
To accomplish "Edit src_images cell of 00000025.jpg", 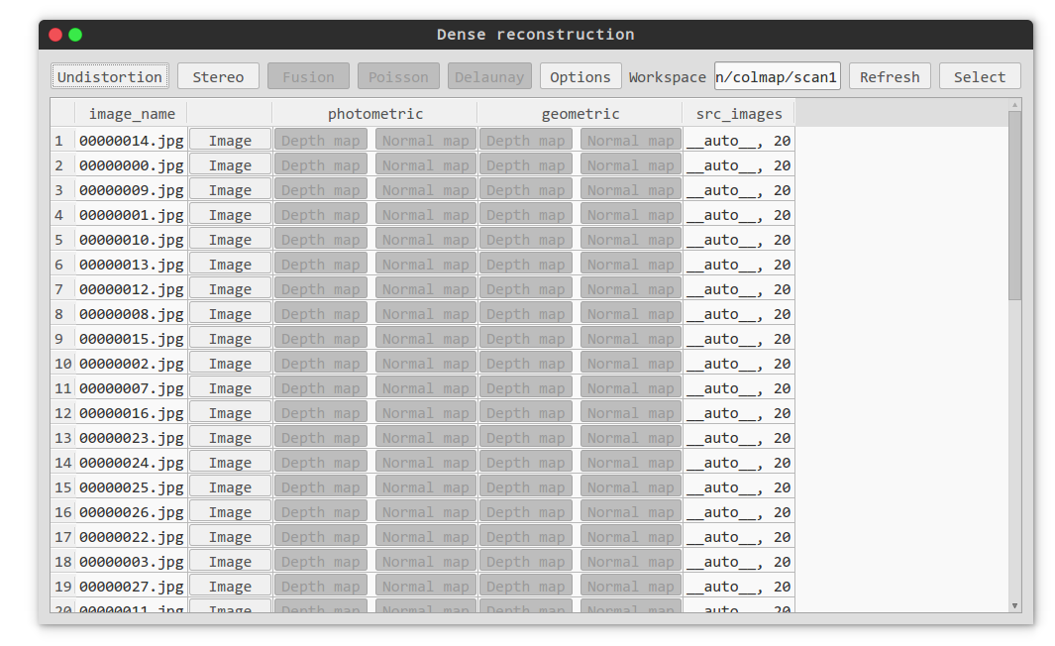I will 739,487.
